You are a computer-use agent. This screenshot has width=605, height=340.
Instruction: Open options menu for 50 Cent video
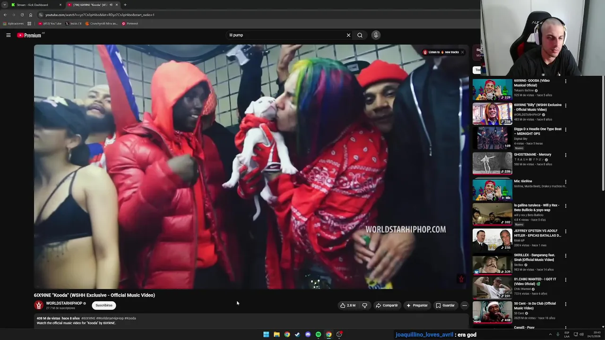(565, 304)
